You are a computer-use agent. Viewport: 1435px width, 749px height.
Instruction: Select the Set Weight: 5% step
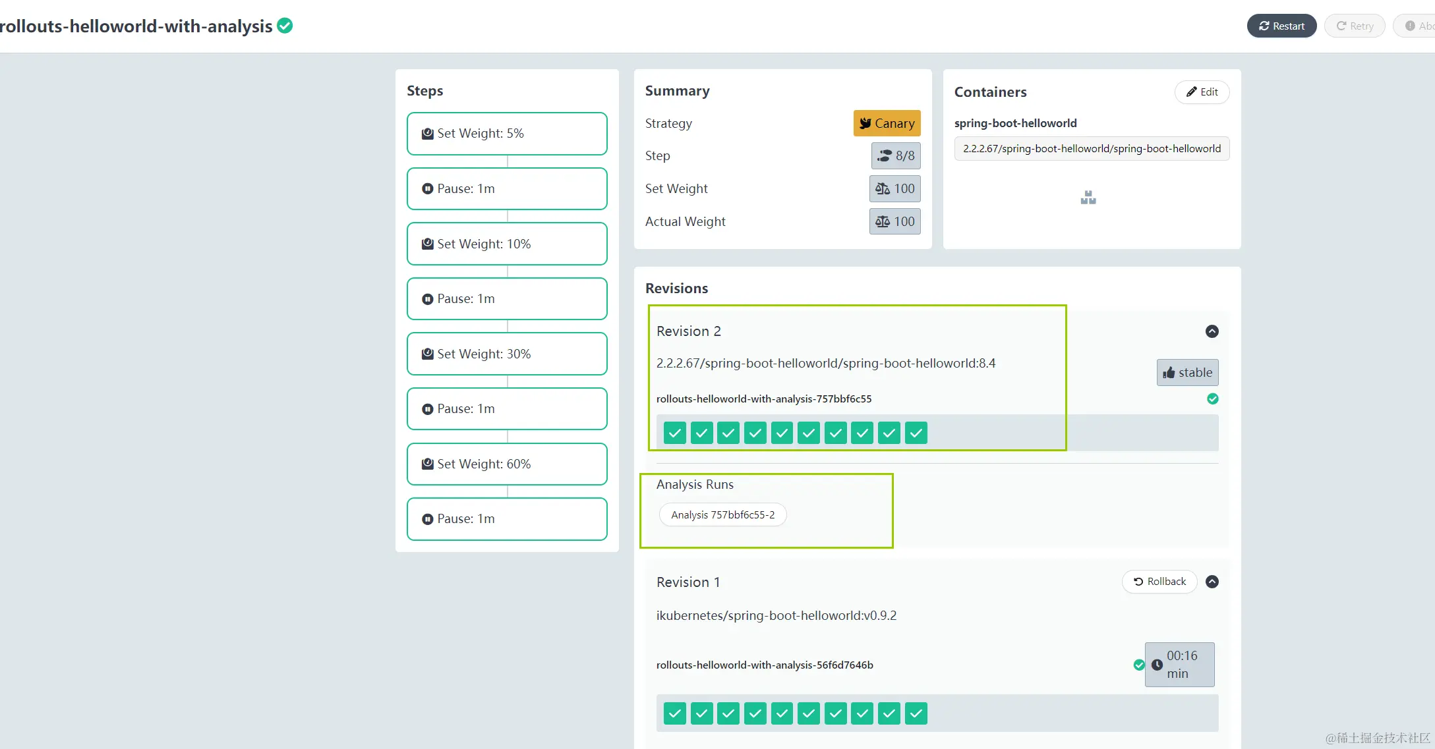click(x=506, y=134)
